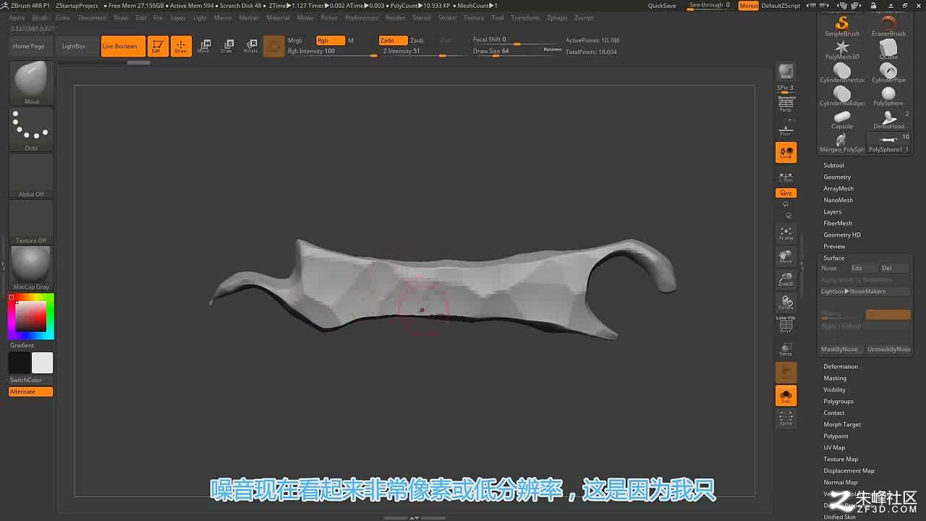Open the Preferences menu
This screenshot has width=926, height=521.
pos(362,17)
